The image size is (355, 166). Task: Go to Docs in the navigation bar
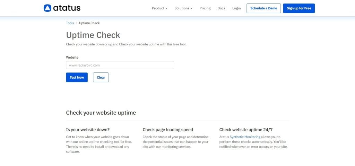[221, 8]
